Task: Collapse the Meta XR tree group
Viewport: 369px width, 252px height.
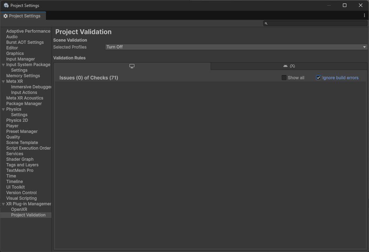Action: (3, 81)
